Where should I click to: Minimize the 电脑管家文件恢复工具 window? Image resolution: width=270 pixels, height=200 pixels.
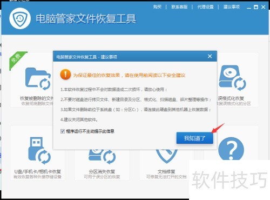tap(249, 8)
